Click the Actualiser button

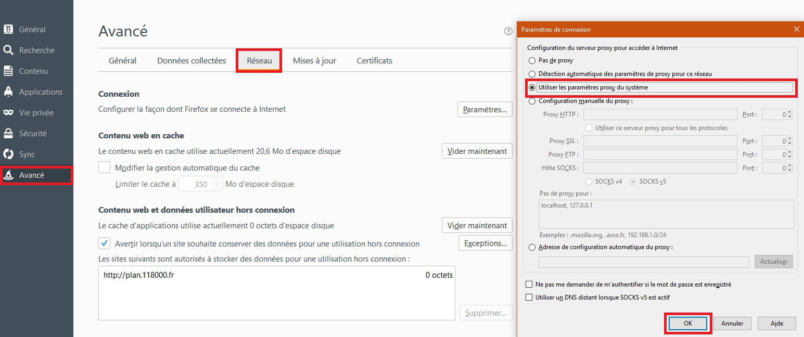(773, 262)
